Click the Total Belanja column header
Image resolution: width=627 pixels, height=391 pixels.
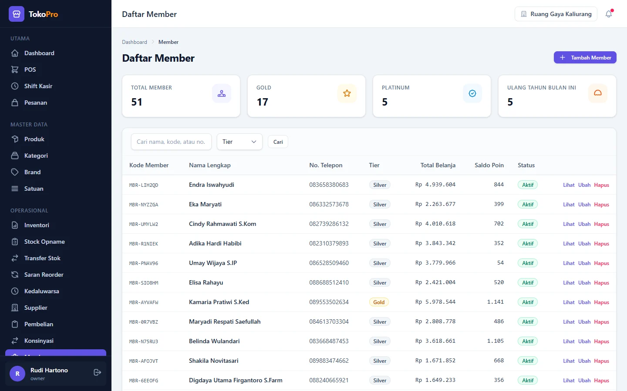click(x=438, y=165)
